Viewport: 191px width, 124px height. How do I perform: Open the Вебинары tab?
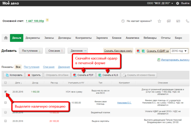(x=150, y=38)
